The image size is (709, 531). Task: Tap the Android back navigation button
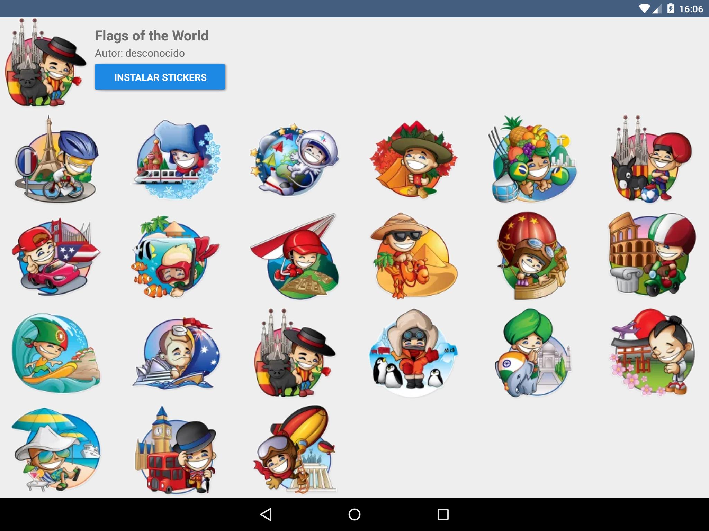[x=266, y=514]
